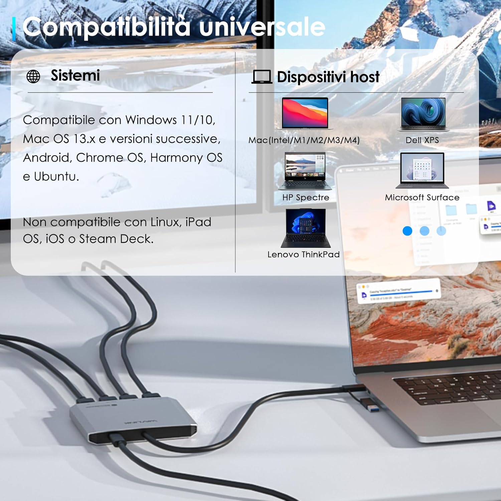The image size is (501, 501).
Task: Click the HP Spectre laptop icon
Action: click(305, 169)
